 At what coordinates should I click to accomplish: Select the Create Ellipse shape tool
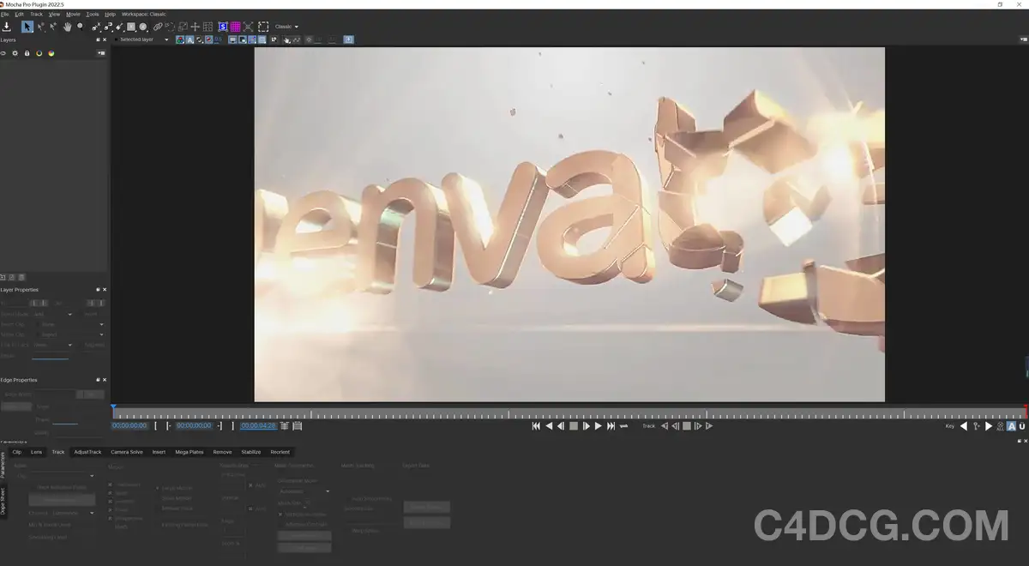143,27
